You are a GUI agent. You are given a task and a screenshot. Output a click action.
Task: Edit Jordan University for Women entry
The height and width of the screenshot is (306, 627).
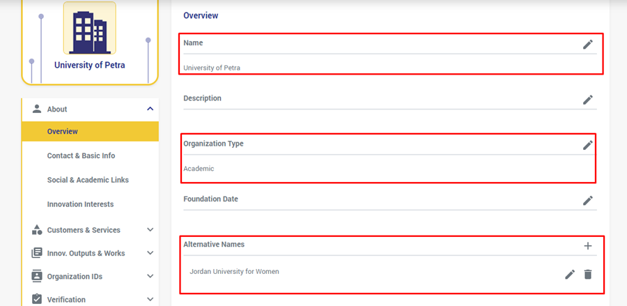click(570, 275)
